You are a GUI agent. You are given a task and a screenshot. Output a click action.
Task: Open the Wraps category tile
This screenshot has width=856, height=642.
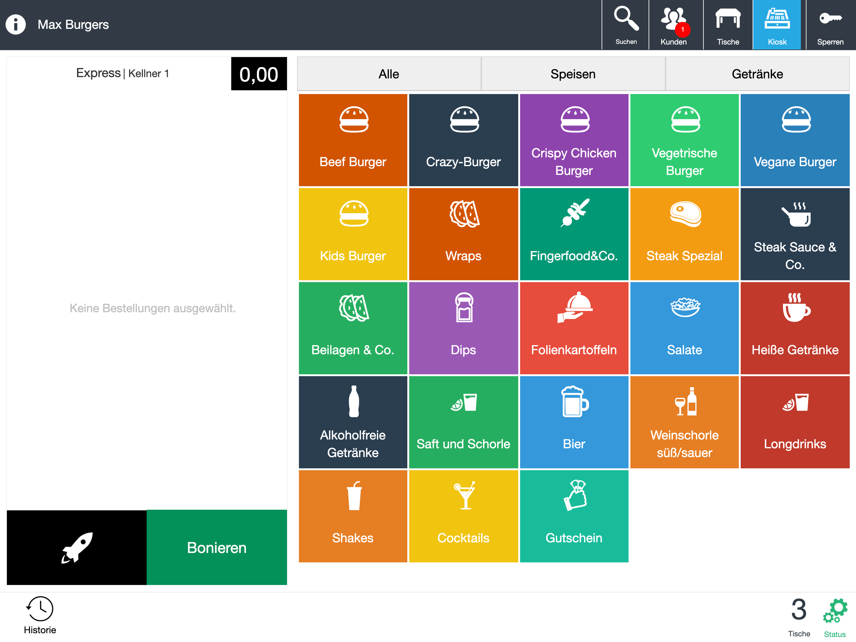coord(463,234)
